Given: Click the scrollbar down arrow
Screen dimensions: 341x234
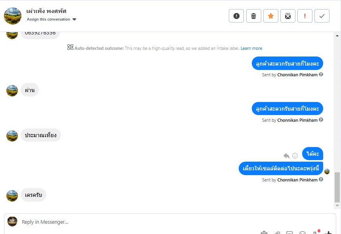Looking at the screenshot, I should pyautogui.click(x=337, y=206).
